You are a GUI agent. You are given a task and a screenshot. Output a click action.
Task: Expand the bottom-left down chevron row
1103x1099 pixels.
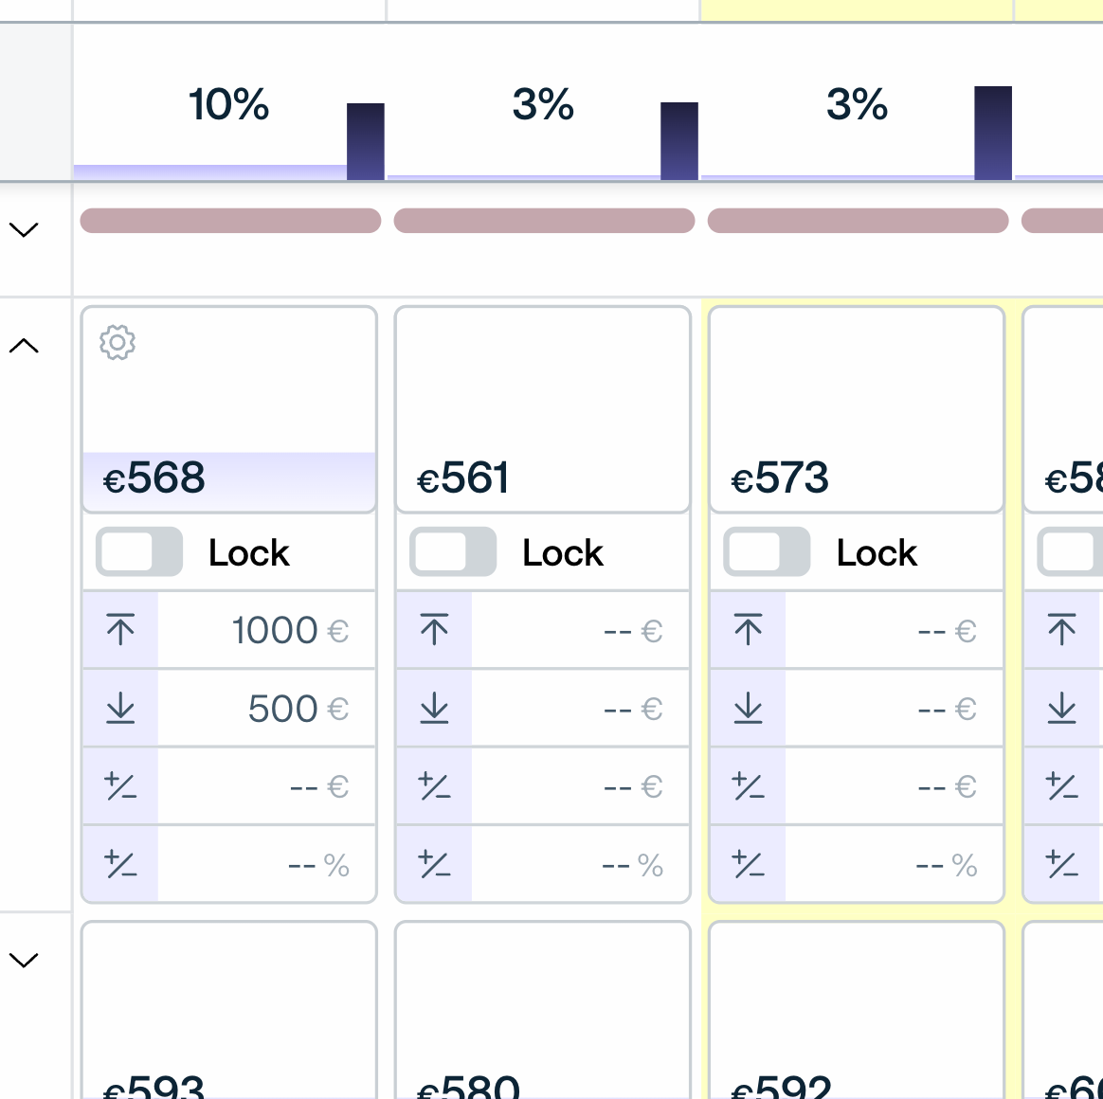24,959
